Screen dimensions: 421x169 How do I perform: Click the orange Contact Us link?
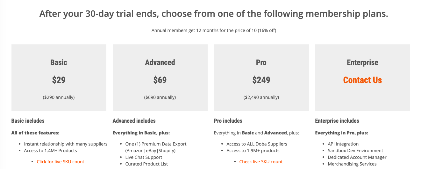coord(362,80)
